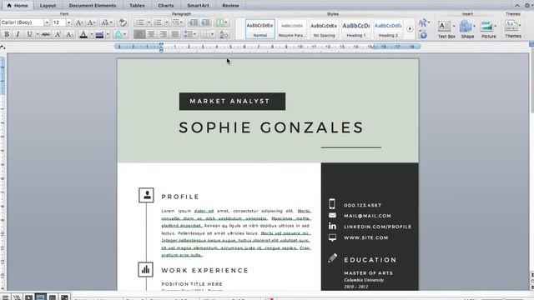Viewport: 534px width, 300px height.
Task: Click the text highlight color icon
Action: coord(99,34)
